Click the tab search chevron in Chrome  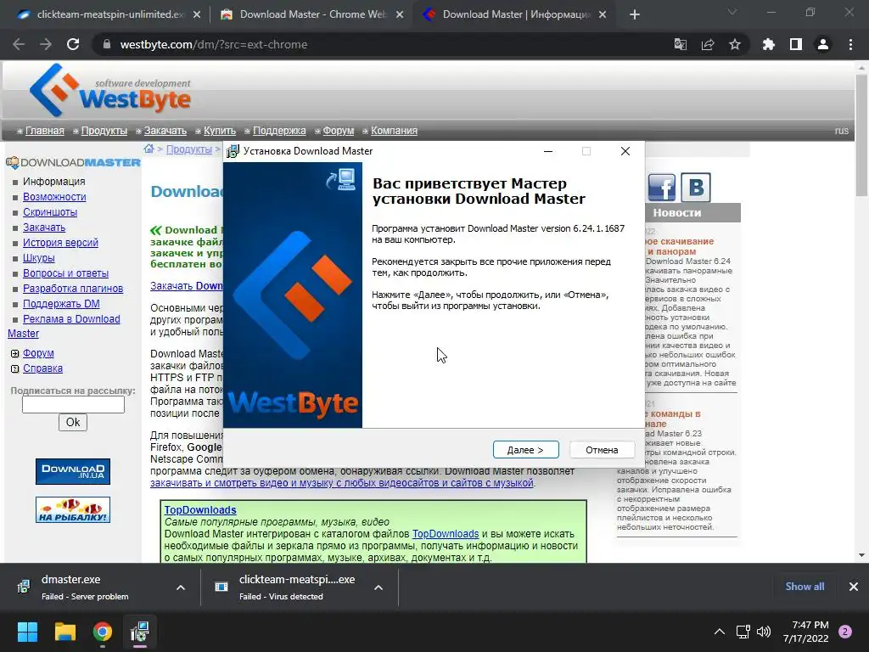(x=732, y=12)
